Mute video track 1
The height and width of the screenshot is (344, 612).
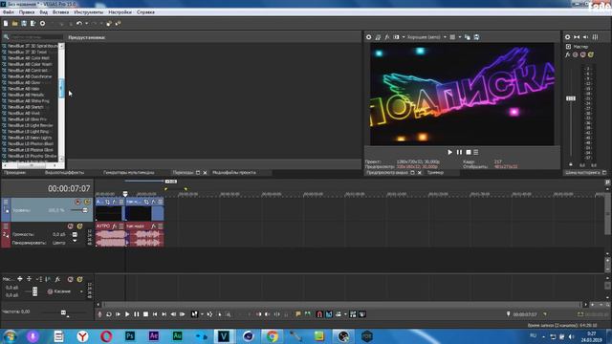77,202
